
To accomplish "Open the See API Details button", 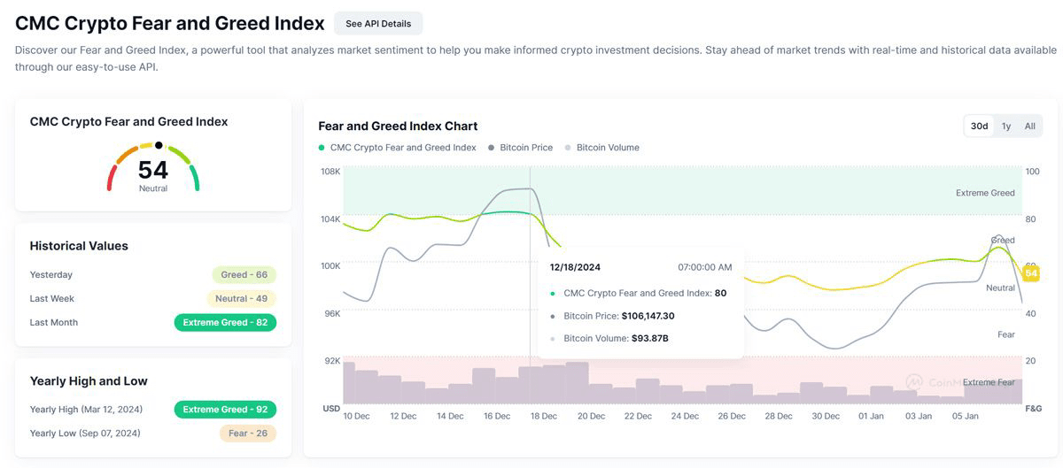I will (x=378, y=23).
